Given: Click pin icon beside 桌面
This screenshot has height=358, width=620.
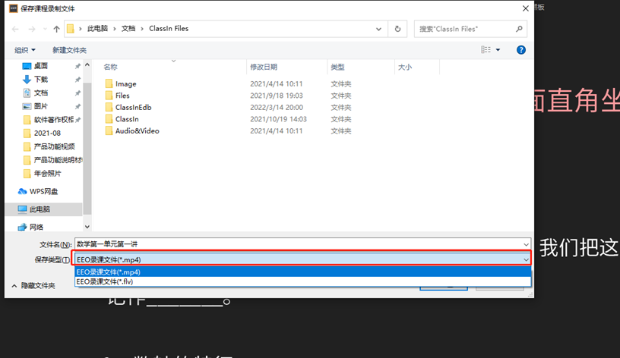Looking at the screenshot, I should point(78,66).
